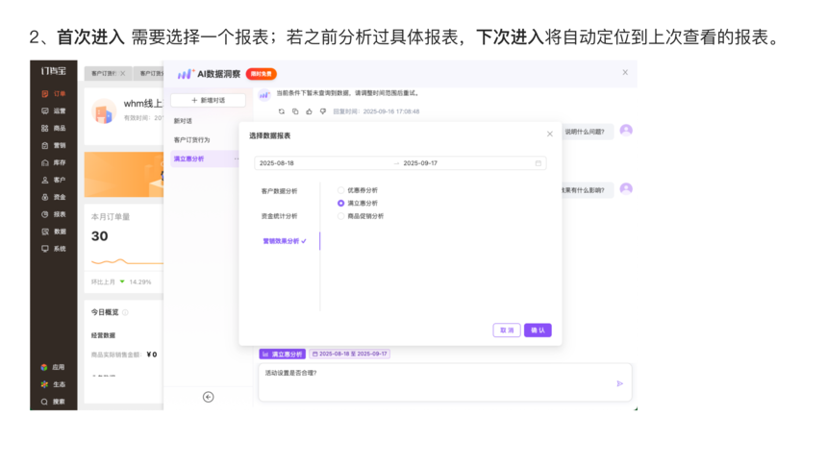The image size is (827, 465).
Task: Switch to 客户数据分析 category
Action: point(279,191)
